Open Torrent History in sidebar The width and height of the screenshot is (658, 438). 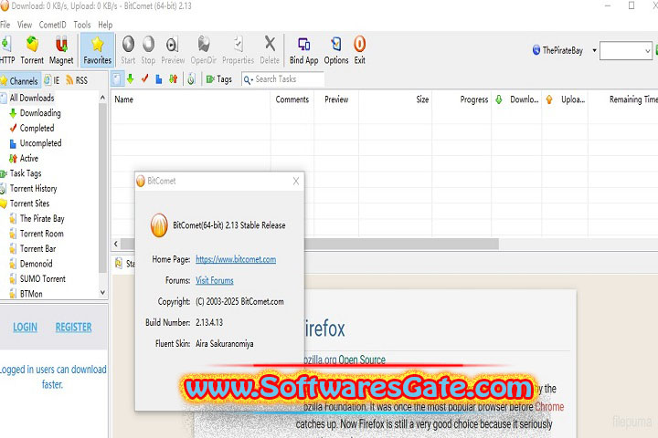point(29,188)
